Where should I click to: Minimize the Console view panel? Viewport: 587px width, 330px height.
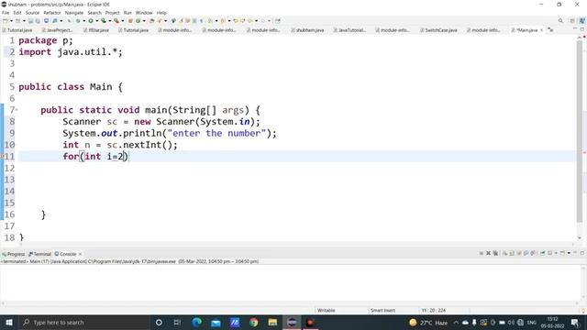(575, 253)
